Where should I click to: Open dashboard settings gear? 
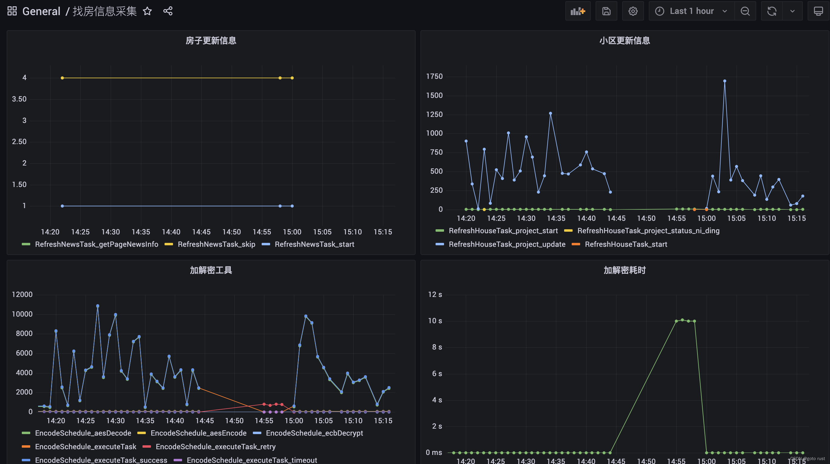click(632, 11)
